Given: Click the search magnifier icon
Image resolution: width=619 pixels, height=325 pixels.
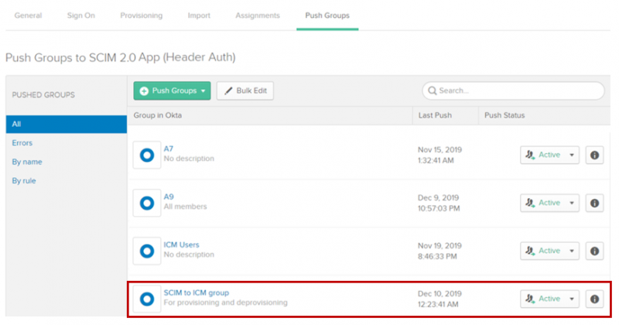Looking at the screenshot, I should (433, 91).
